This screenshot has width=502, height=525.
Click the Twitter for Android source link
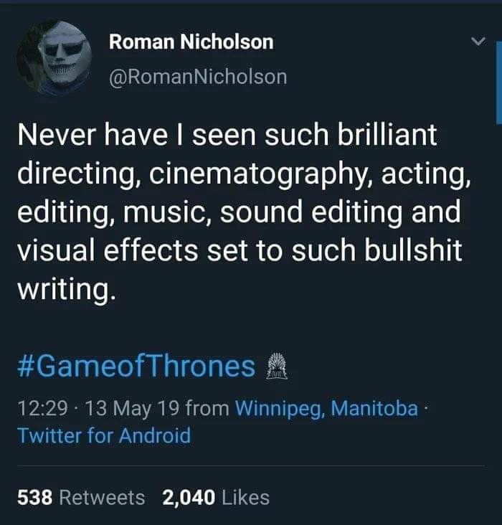104,435
